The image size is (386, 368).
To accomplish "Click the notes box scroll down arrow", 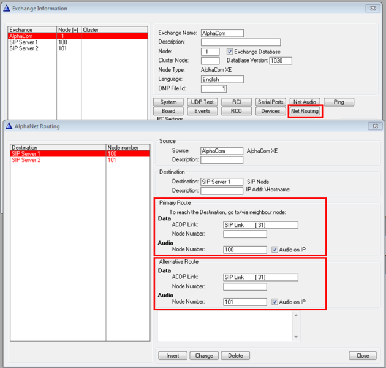I will pyautogui.click(x=296, y=337).
